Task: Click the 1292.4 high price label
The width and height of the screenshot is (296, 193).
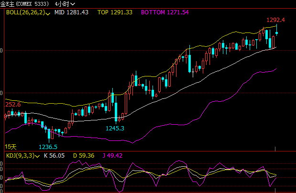Action: click(x=275, y=20)
